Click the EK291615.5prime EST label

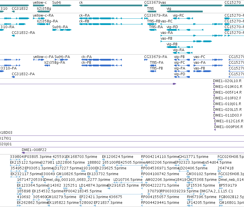123,186
